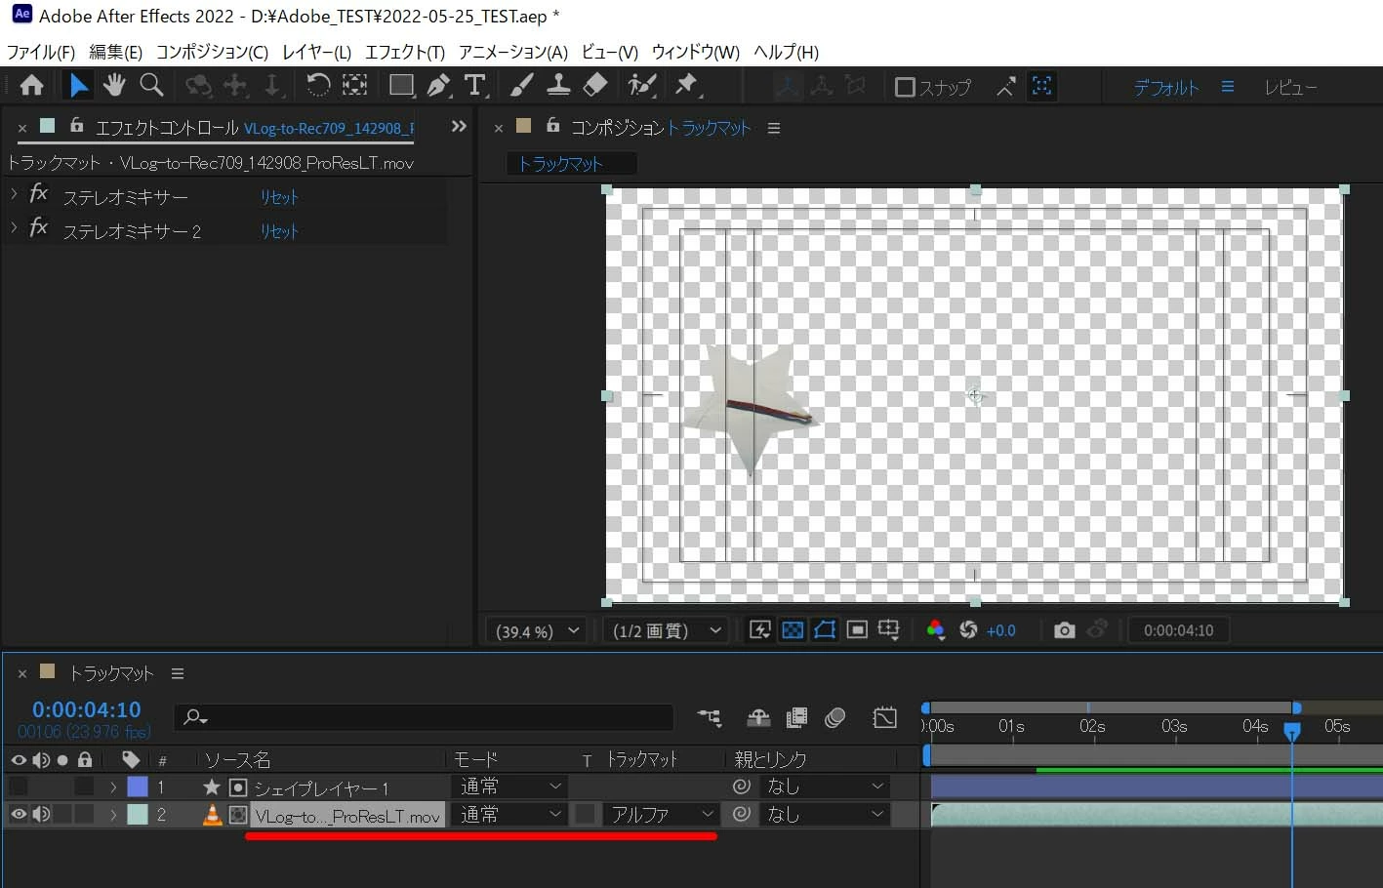
Task: Toggle the shy layers switch in timeline
Action: [758, 718]
